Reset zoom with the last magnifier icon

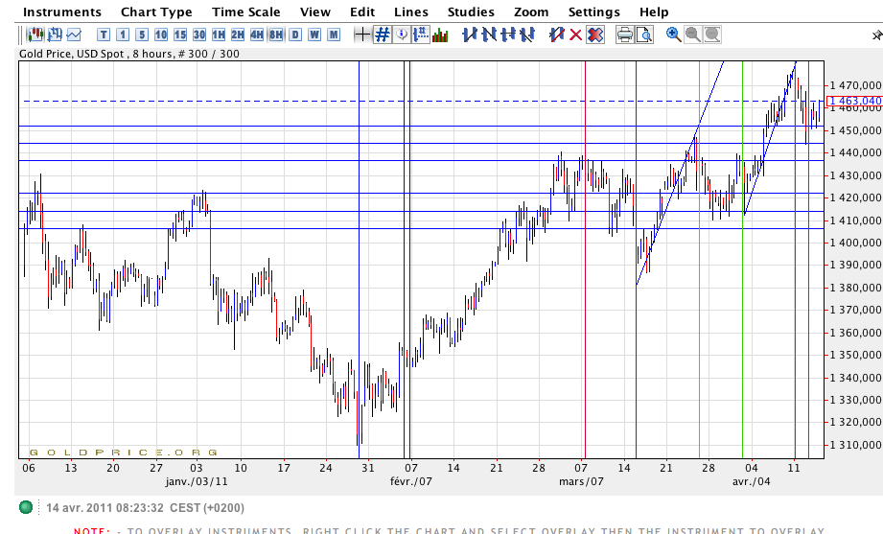[x=711, y=35]
